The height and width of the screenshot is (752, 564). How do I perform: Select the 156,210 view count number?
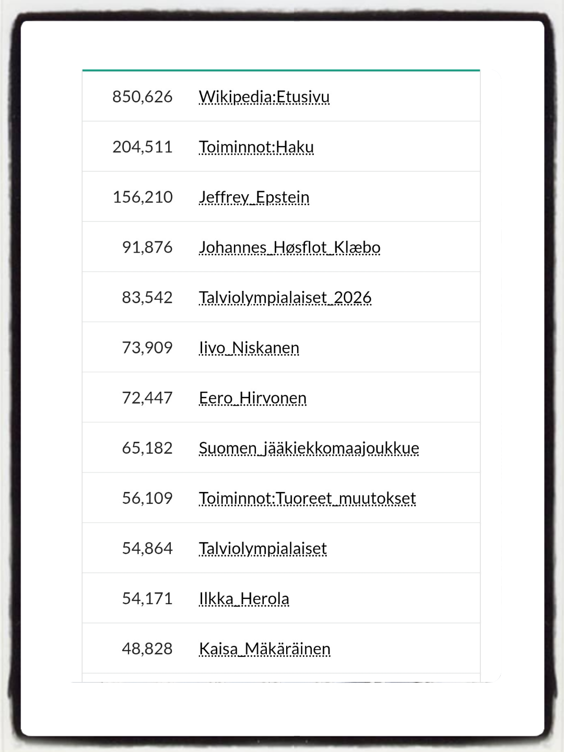point(143,197)
